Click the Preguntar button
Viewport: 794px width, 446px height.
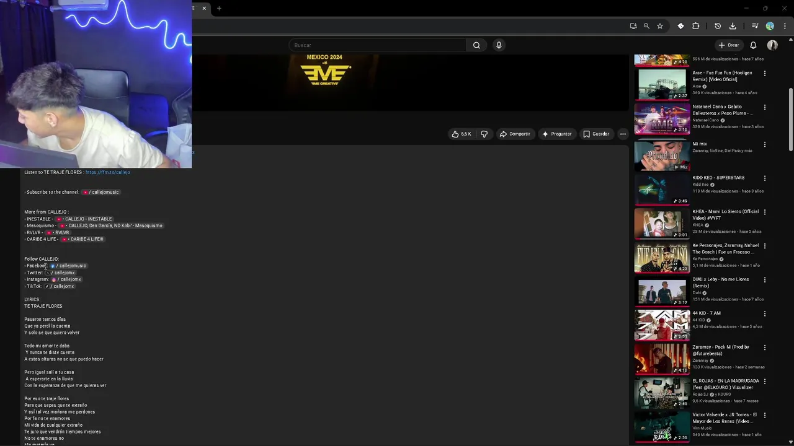(x=556, y=134)
